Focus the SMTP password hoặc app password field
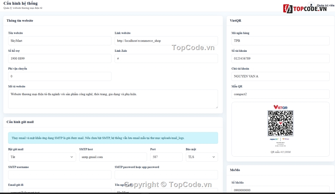 [x=166, y=175]
